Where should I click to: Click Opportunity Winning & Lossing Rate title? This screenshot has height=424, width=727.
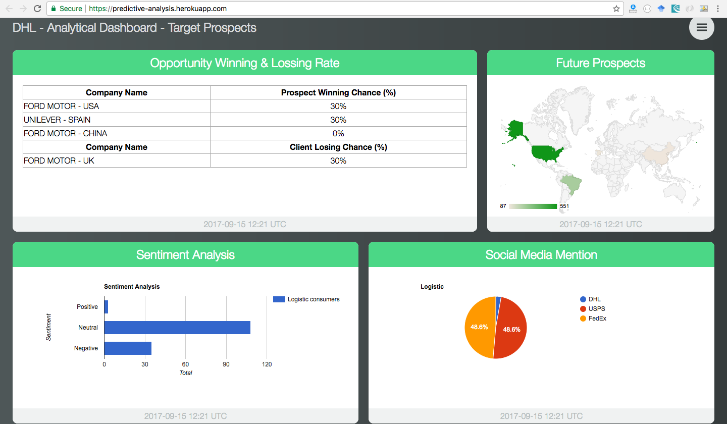click(x=245, y=63)
